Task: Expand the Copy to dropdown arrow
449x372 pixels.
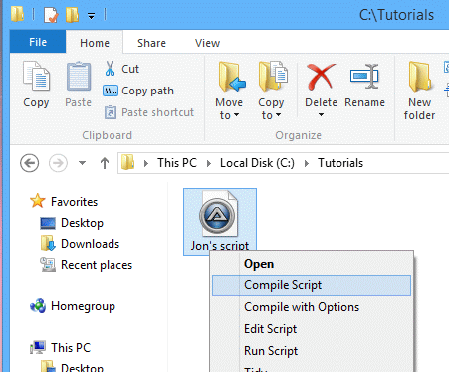Action: (x=278, y=115)
